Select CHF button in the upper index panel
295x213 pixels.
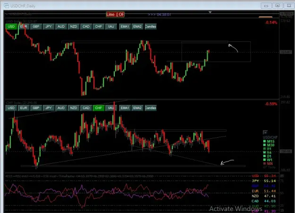point(98,27)
